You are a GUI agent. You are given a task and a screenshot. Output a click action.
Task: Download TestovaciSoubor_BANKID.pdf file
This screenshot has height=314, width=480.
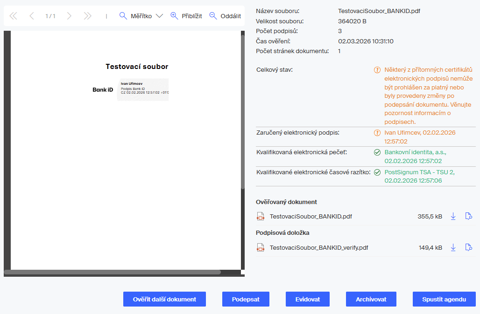[453, 216]
